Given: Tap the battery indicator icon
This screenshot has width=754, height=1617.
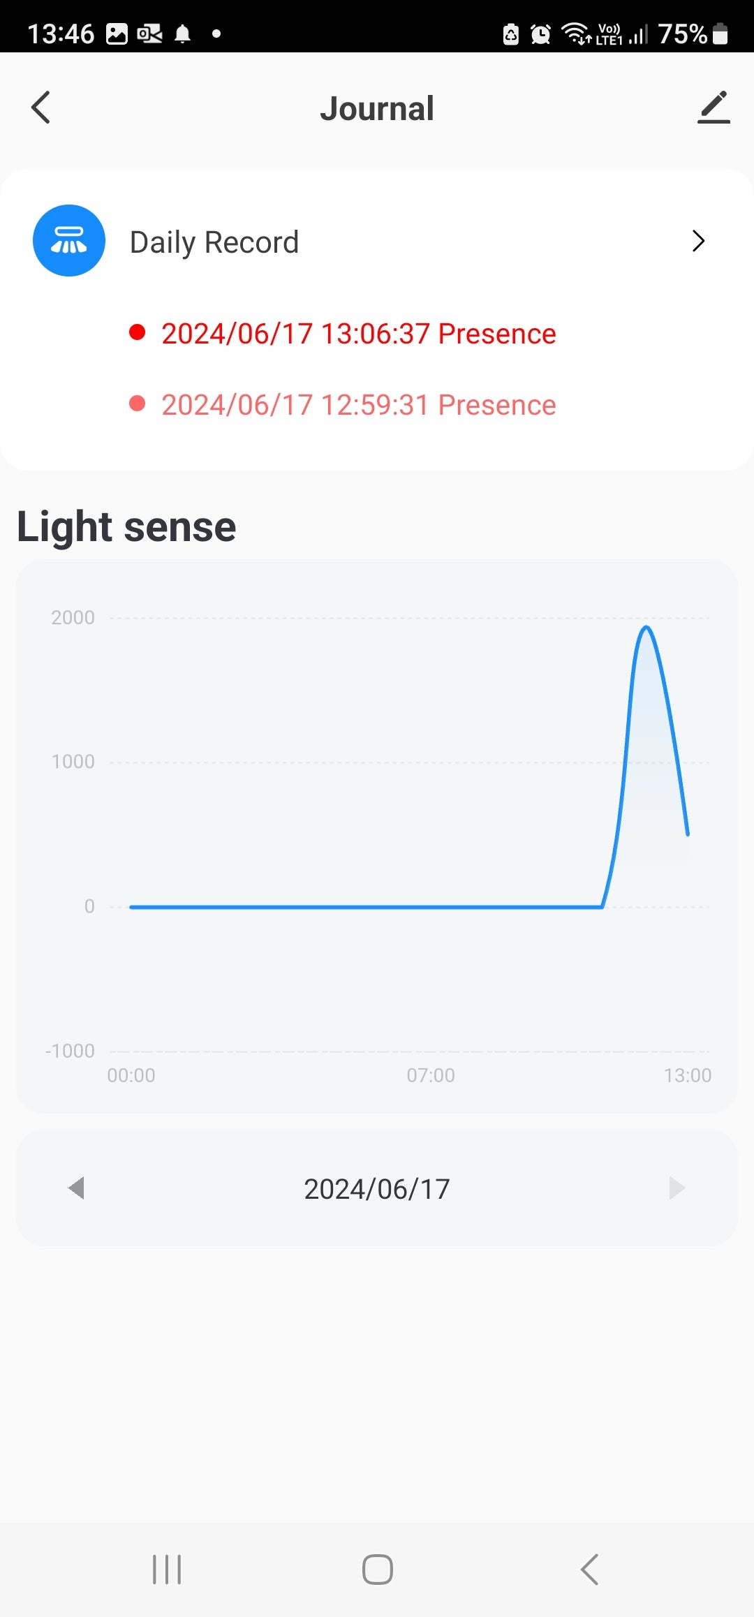Looking at the screenshot, I should (x=721, y=34).
